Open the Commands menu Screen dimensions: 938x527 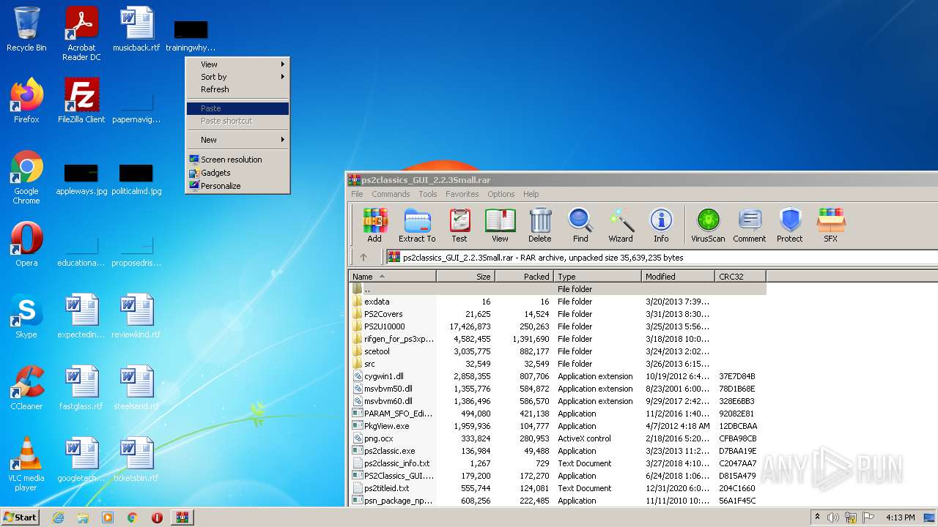(x=391, y=194)
